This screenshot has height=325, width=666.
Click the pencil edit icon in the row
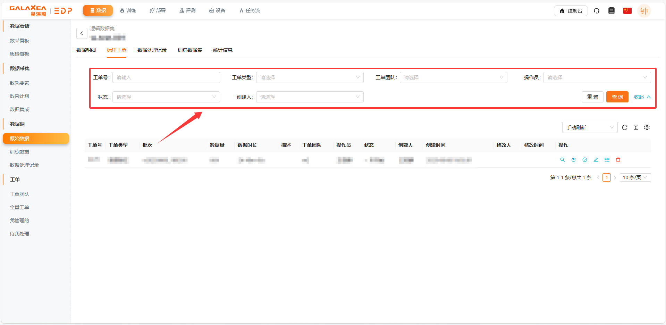[596, 160]
